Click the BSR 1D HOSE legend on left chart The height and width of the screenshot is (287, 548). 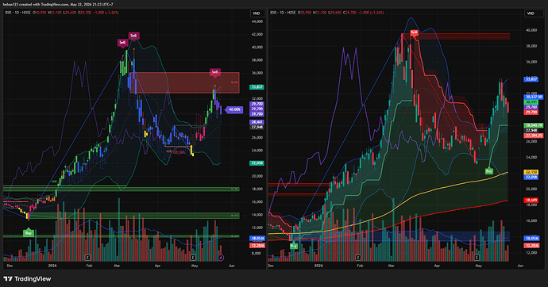[x=17, y=13]
